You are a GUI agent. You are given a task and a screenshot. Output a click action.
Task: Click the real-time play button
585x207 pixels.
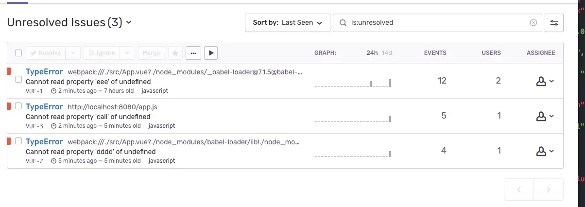pos(210,53)
